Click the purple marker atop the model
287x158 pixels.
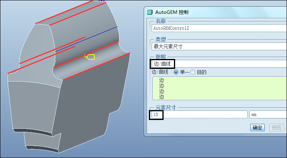pos(102,1)
